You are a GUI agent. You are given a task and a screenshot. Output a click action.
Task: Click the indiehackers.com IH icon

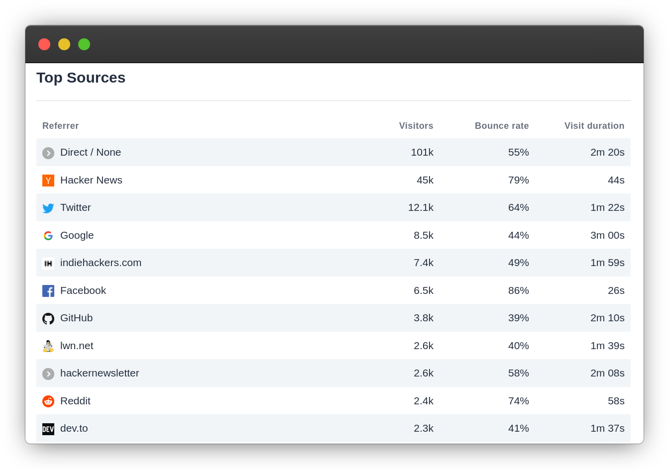pyautogui.click(x=48, y=263)
